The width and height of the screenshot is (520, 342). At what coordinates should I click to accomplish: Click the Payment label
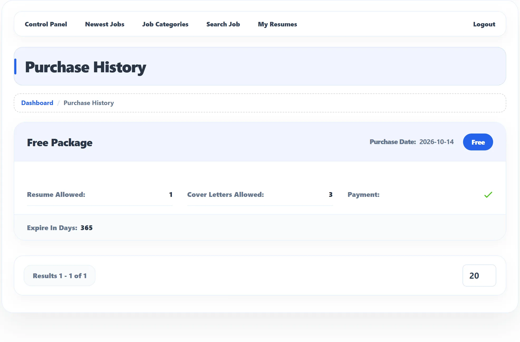point(363,195)
